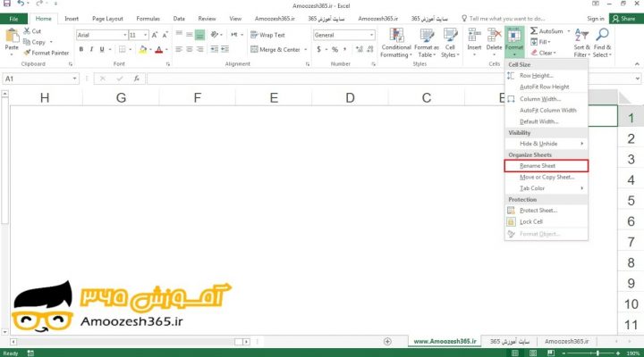Open the www.Amoozesh365.ir sheet tab
This screenshot has height=357, width=644.
(445, 341)
